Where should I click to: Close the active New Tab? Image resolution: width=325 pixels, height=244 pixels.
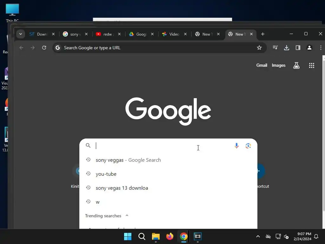coord(251,34)
